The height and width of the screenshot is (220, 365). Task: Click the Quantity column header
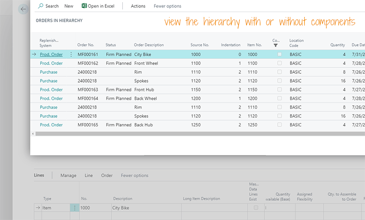[337, 45]
